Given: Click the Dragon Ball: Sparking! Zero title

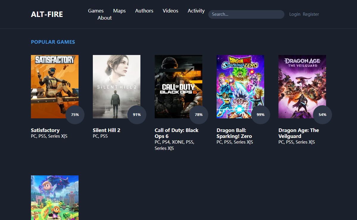Looking at the screenshot, I should 234,133.
